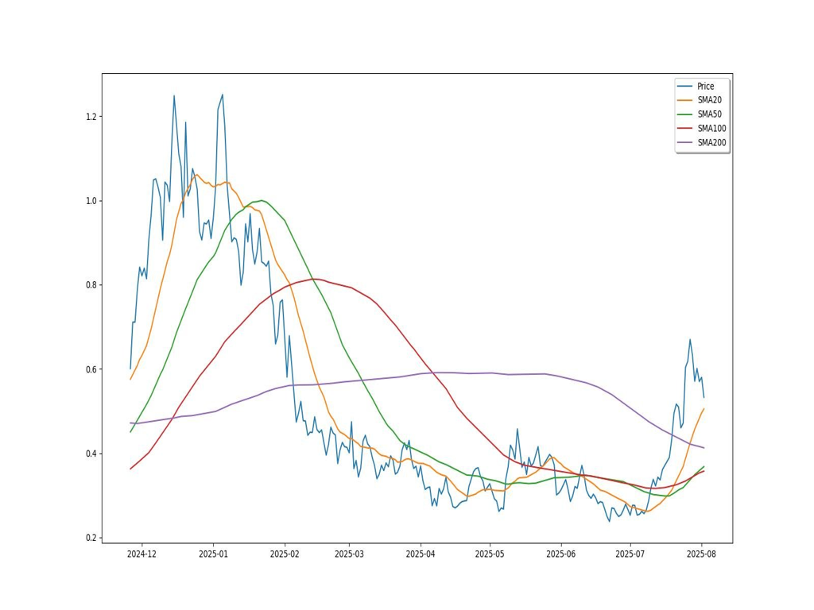Click the 2025-03 x-axis tick label

point(349,554)
